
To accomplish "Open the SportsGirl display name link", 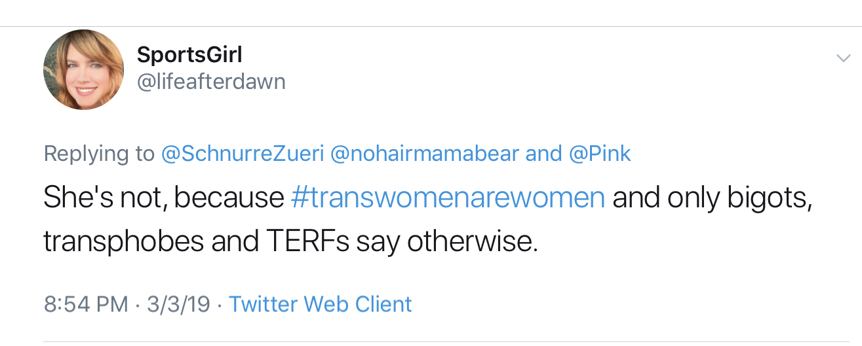I will (189, 55).
